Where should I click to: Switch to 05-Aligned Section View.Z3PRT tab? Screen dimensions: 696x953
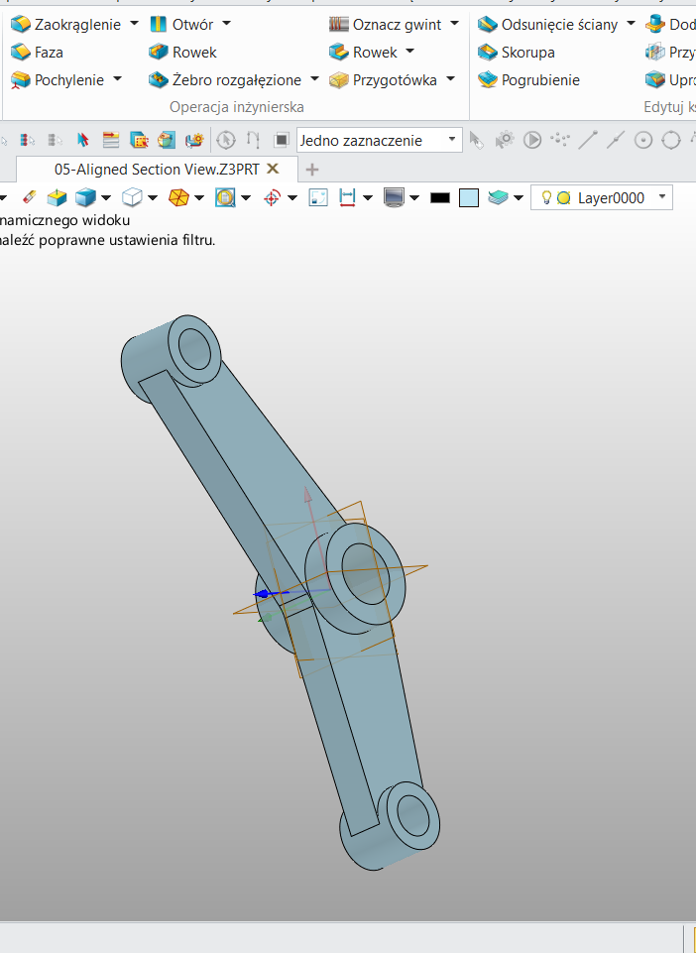pyautogui.click(x=156, y=170)
